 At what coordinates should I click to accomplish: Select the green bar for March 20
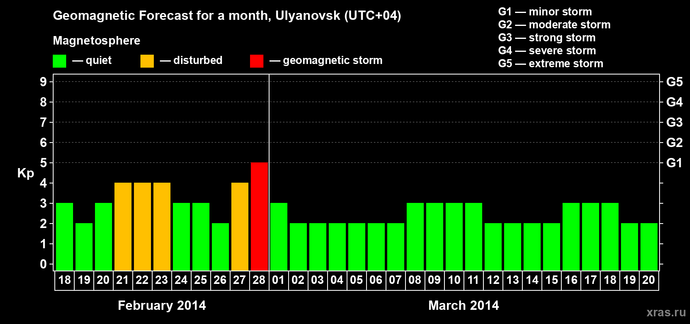tap(649, 247)
